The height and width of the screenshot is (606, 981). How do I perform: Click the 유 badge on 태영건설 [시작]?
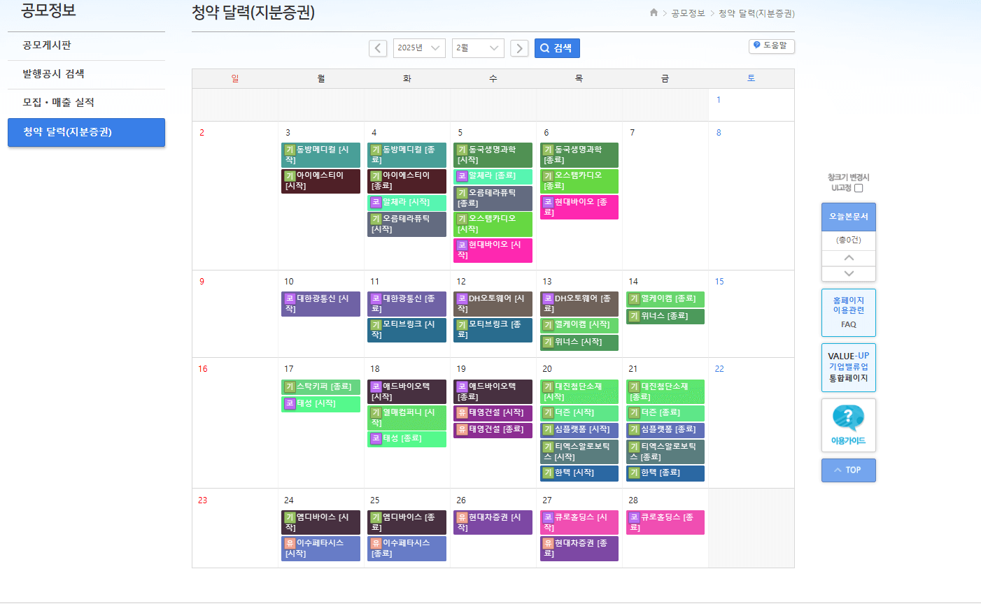pos(462,412)
